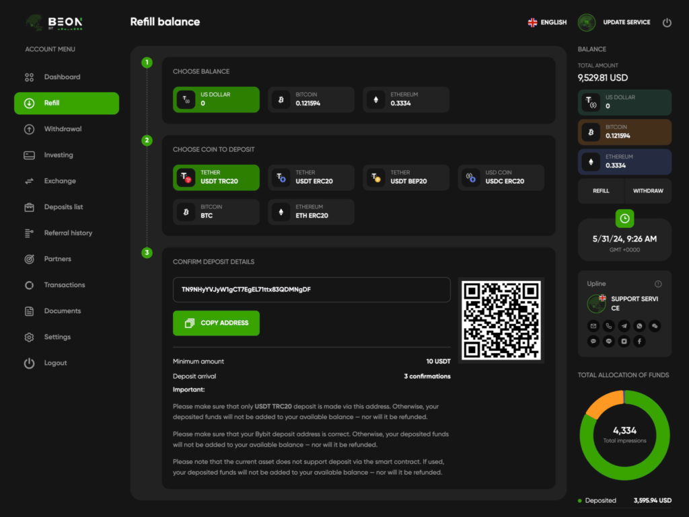This screenshot has height=517, width=689.
Task: Open the Facebook icon in Upline panel
Action: pyautogui.click(x=640, y=342)
